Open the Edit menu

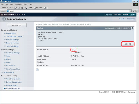pyautogui.click(x=7, y=4)
